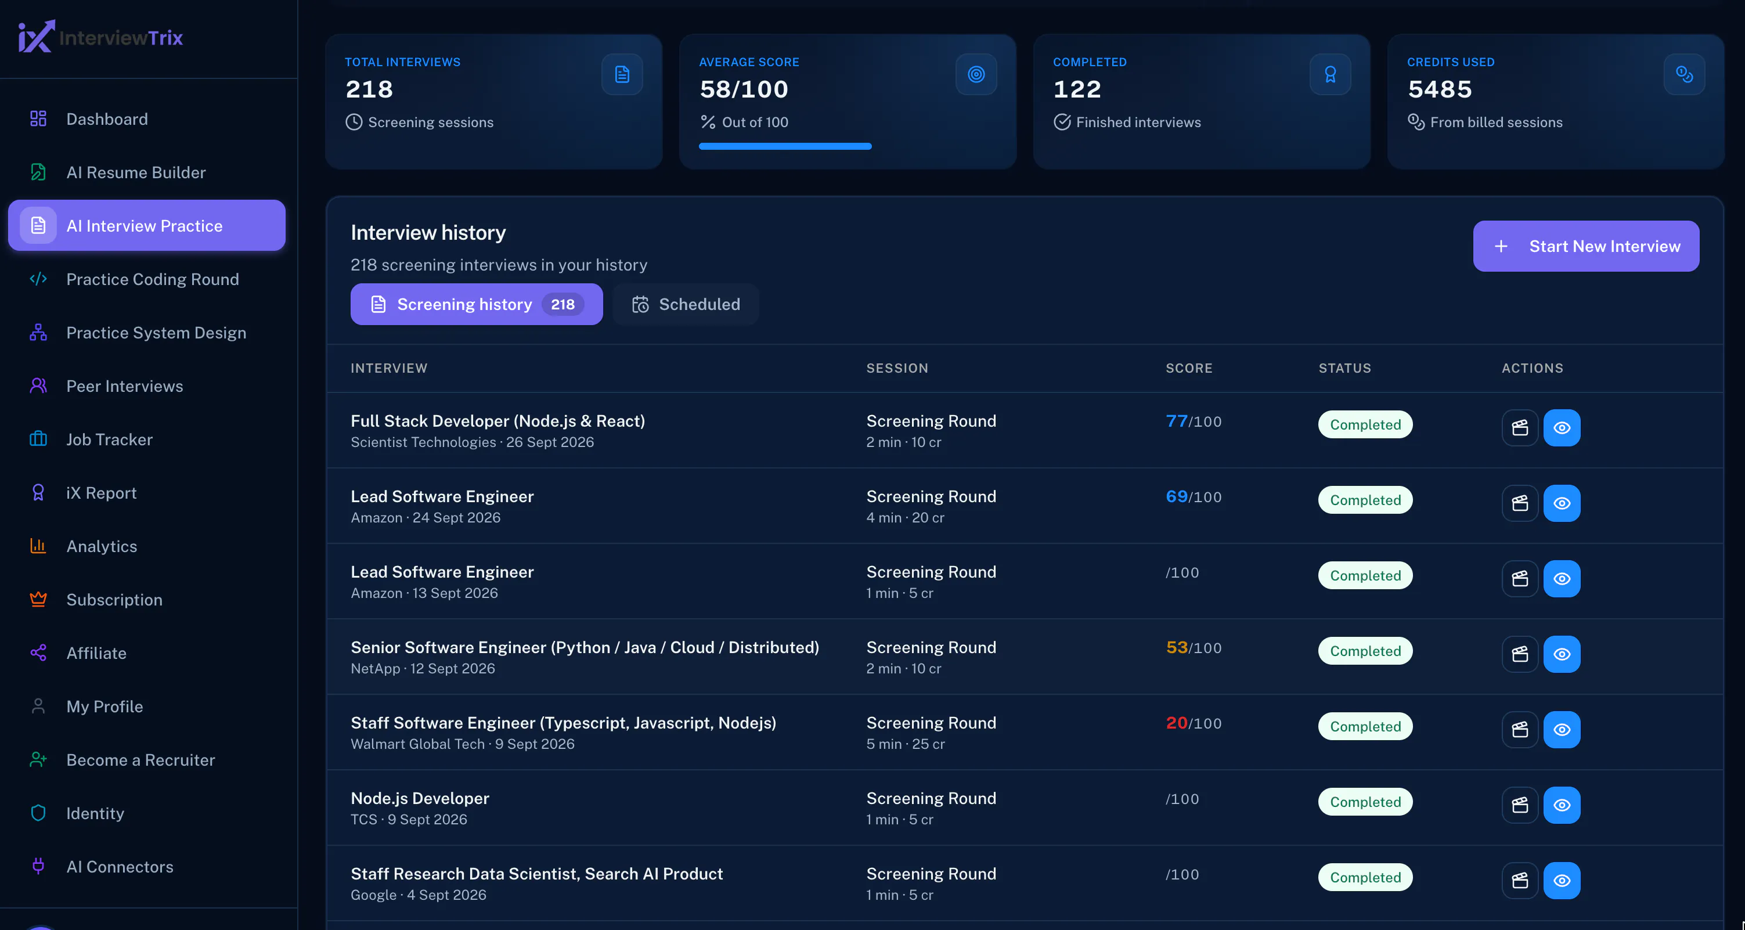Open recording for Amazon 24 Sept interview

click(x=1520, y=503)
